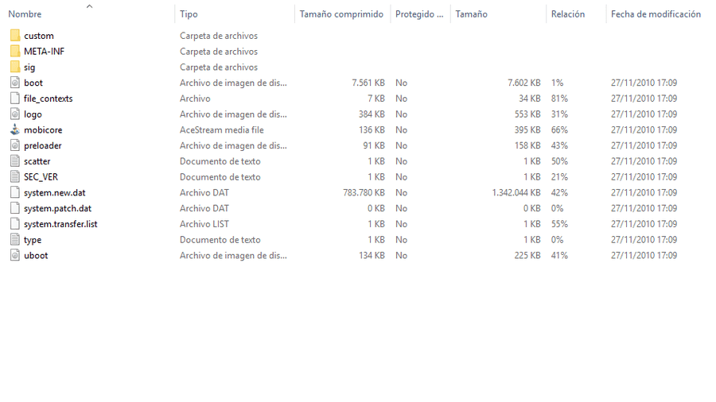Image resolution: width=716 pixels, height=402 pixels.
Task: Click the system.new.dat file icon
Action: pyautogui.click(x=15, y=192)
